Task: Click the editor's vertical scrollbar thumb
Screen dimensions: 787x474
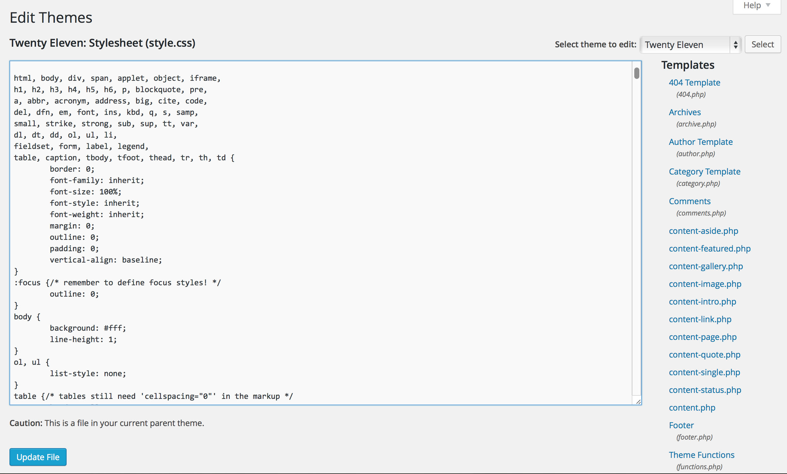Action: [636, 73]
